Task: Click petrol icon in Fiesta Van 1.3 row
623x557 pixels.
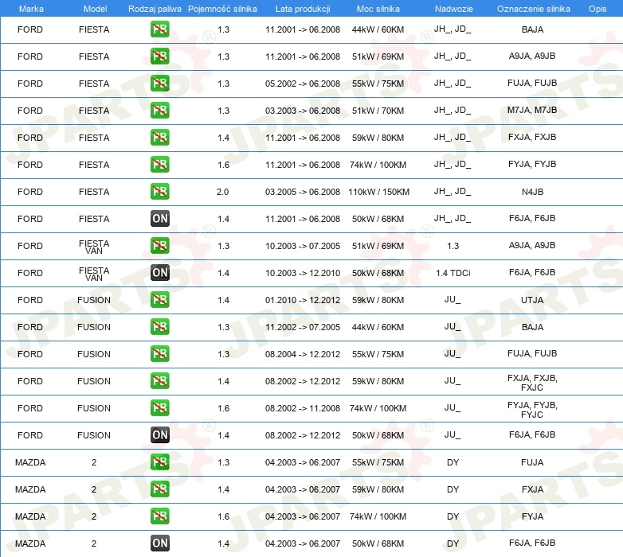Action: click(x=159, y=246)
